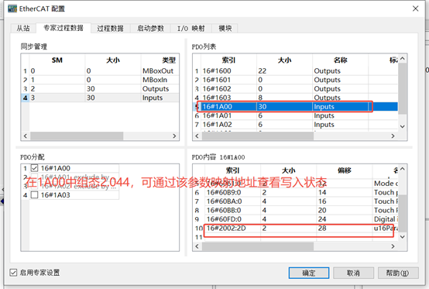Select PDO 16#1600 in PDO list
The image size is (429, 289).
(x=295, y=71)
